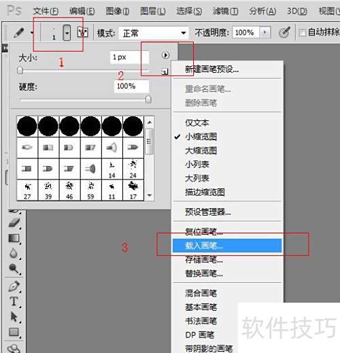This screenshot has height=353, width=340.
Task: Click the 硬度 100% hardness field
Action: coord(131,86)
